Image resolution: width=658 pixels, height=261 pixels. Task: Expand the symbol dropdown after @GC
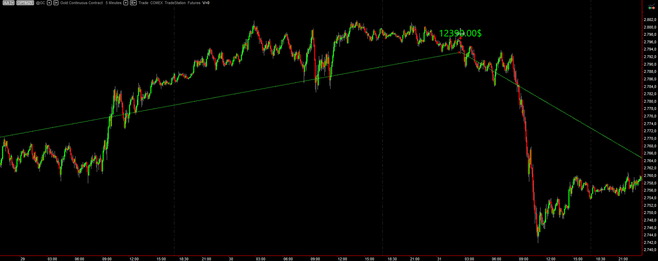click(x=49, y=3)
